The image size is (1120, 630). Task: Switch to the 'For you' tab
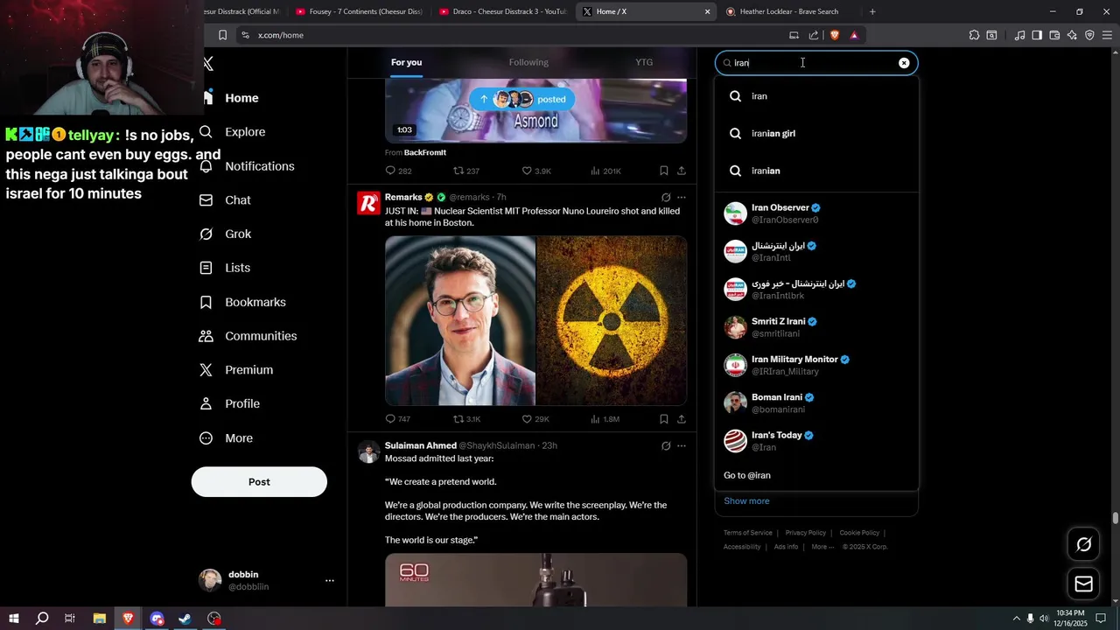(x=406, y=62)
